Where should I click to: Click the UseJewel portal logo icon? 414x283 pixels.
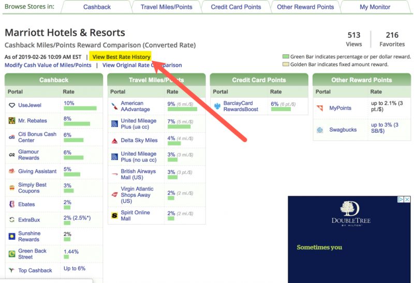[x=12, y=105]
